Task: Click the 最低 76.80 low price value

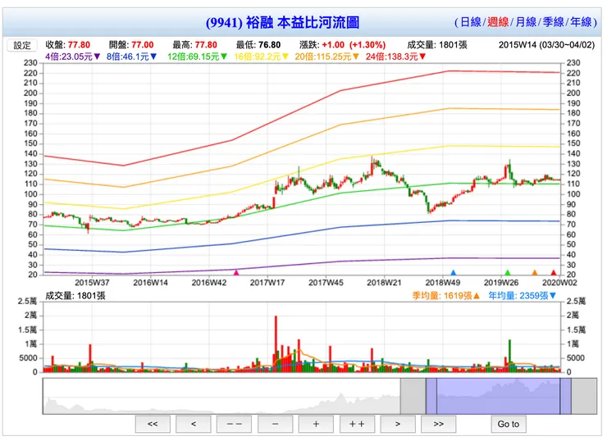Action: [x=269, y=45]
